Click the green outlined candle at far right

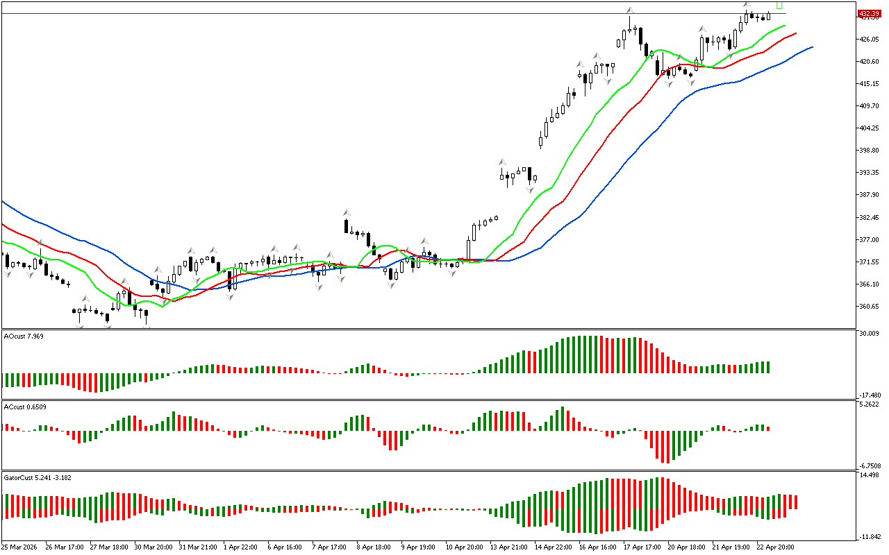[x=779, y=6]
